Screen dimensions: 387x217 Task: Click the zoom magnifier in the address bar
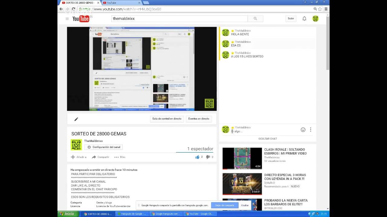[315, 9]
